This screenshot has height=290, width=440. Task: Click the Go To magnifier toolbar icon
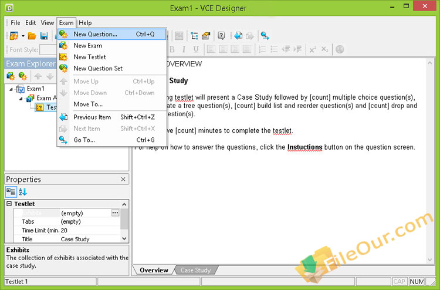pos(265,36)
